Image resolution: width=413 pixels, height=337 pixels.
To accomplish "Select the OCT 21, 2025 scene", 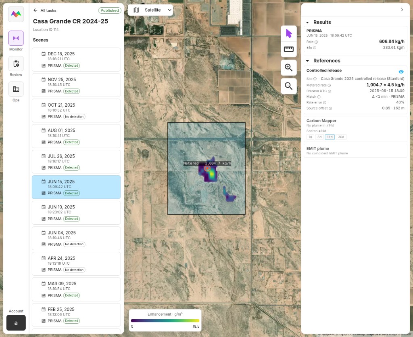I will click(x=76, y=111).
